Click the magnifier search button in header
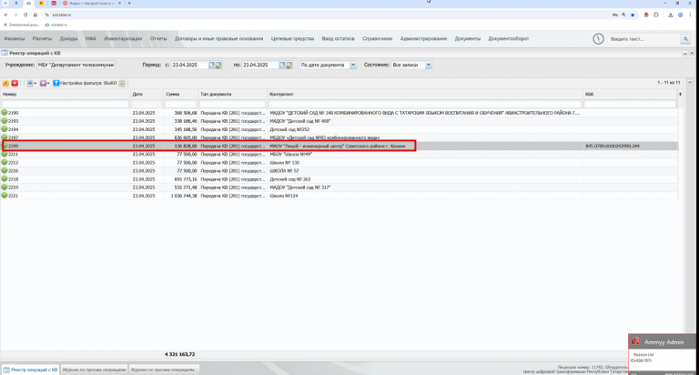This screenshot has height=375, width=699. (x=685, y=39)
